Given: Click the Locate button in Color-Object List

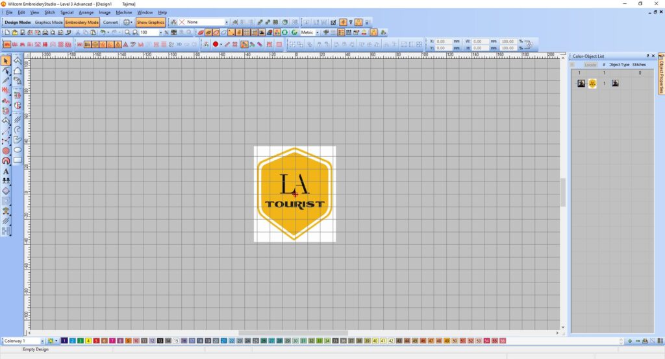Looking at the screenshot, I should 590,64.
